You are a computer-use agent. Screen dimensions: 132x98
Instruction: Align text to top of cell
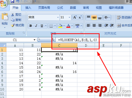pos(88,17)
